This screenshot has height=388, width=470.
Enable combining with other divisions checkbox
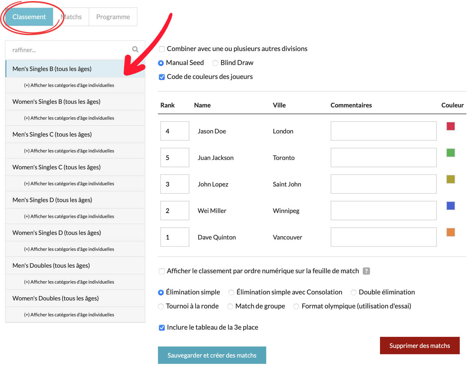click(x=162, y=49)
